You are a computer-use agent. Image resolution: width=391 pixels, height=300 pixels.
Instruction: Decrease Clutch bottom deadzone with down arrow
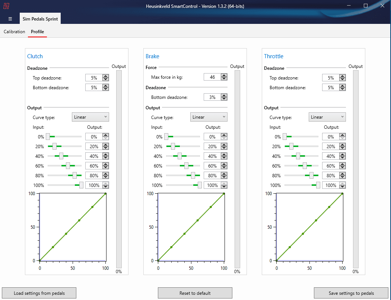pos(106,89)
